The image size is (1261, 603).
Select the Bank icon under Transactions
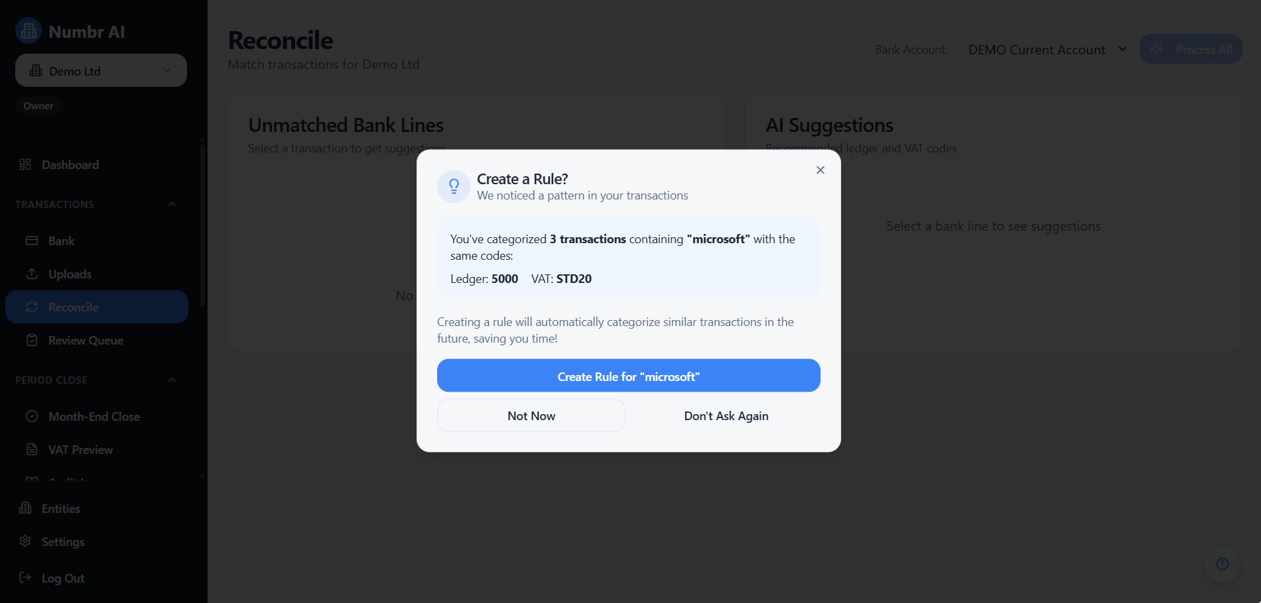(31, 241)
